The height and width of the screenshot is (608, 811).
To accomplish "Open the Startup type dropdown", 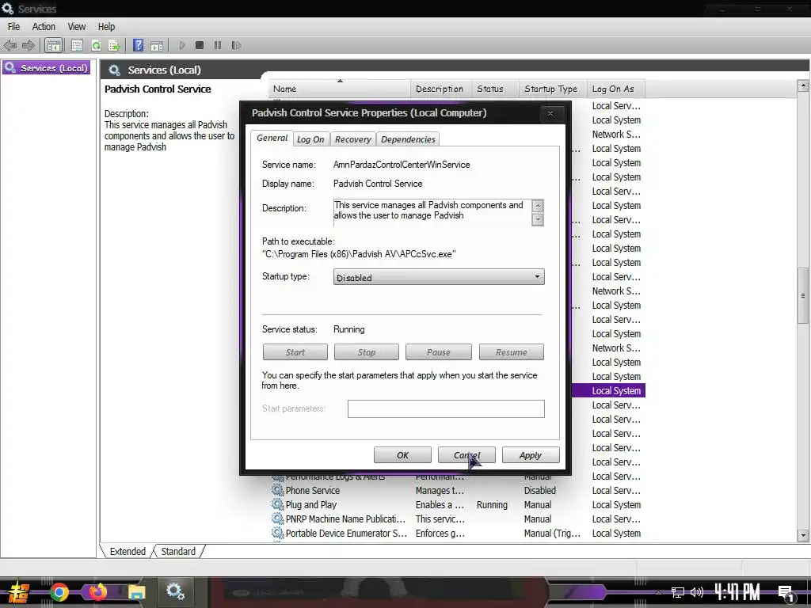I will [439, 277].
